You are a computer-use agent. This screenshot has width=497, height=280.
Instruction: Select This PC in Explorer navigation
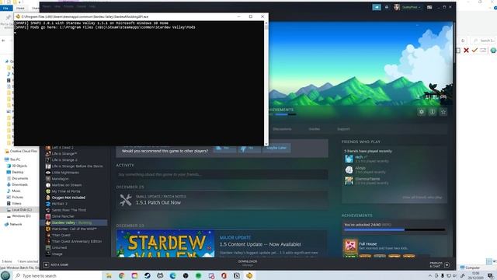(x=15, y=159)
